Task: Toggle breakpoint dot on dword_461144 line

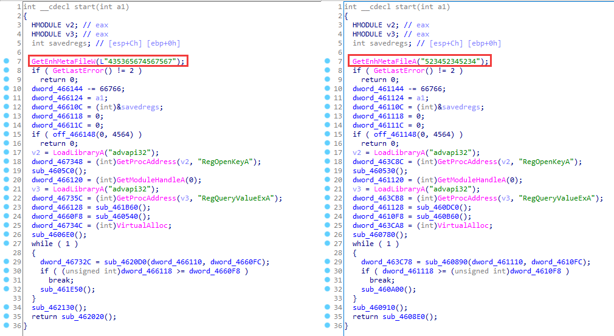Action: [327, 88]
